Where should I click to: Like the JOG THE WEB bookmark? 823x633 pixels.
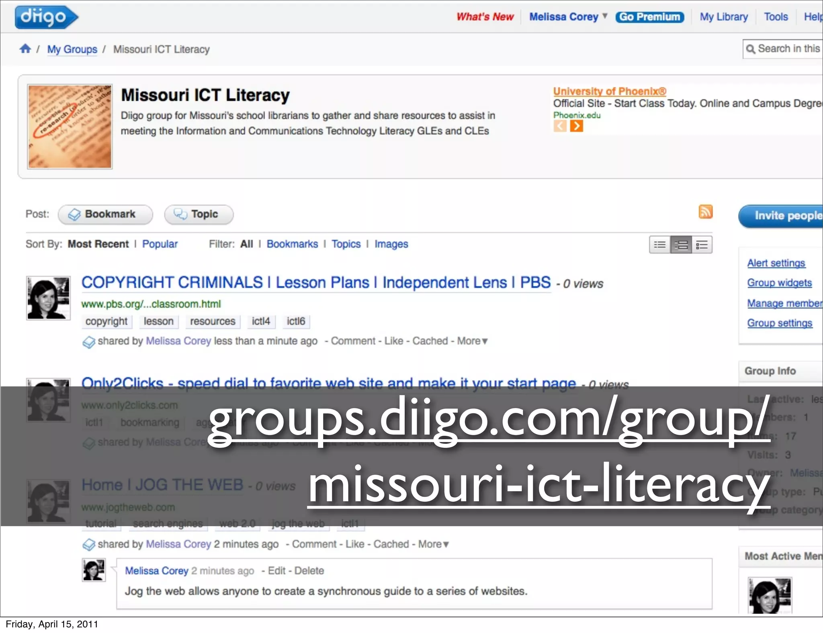(x=355, y=544)
